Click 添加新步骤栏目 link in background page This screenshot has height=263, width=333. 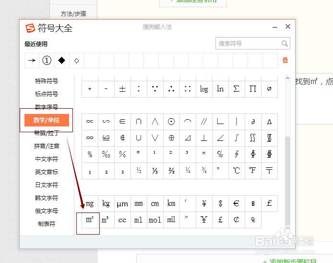[x=290, y=261]
